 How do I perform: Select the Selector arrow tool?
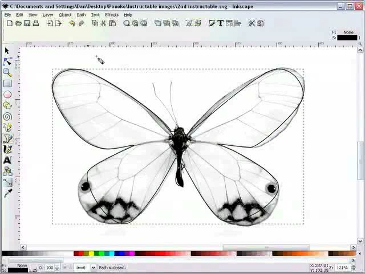coord(7,51)
